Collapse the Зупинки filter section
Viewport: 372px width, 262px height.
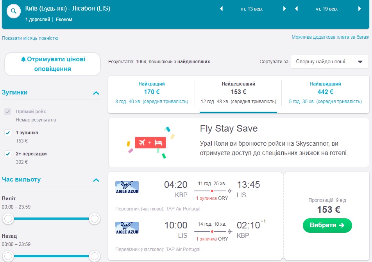(x=96, y=93)
